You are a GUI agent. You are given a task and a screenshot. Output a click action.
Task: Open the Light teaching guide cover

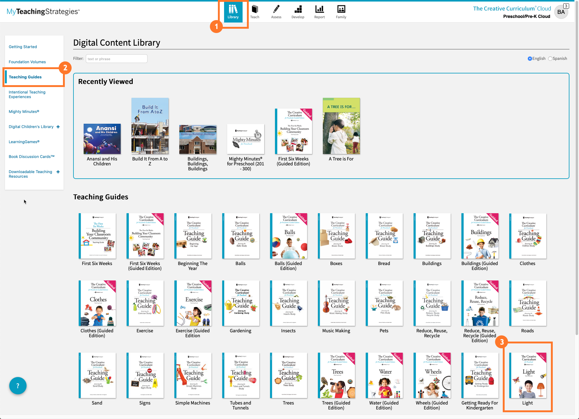[527, 375]
